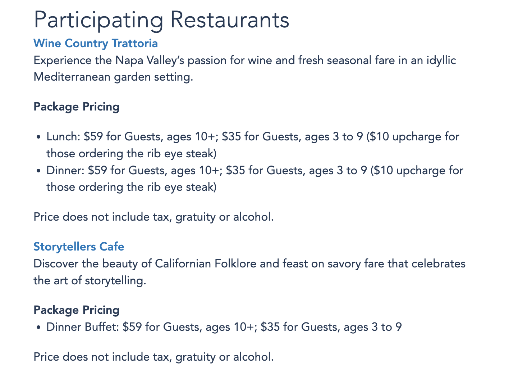
Task: Click the Dinner Buffet pricing line
Action: [x=224, y=327]
